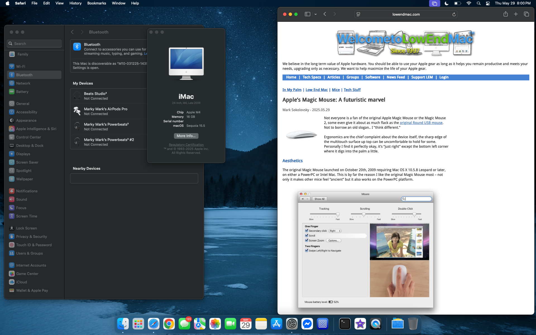Open the Bookmarks menu
Image resolution: width=536 pixels, height=335 pixels.
97,3
